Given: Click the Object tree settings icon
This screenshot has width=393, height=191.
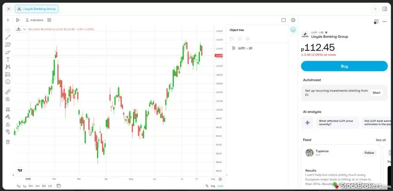Looking at the screenshot, I should 248,39.
